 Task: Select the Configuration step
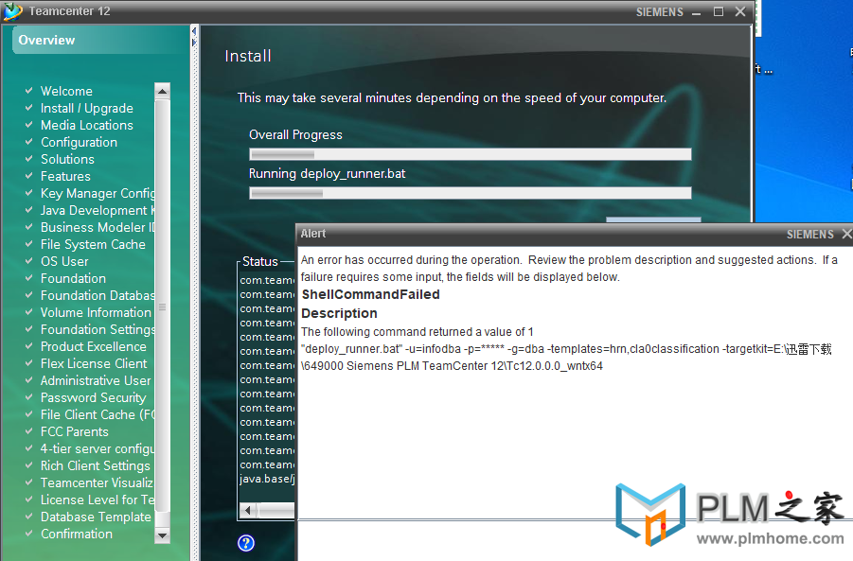click(x=79, y=143)
